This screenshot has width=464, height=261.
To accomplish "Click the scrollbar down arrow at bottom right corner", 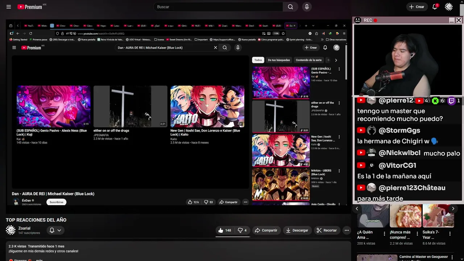I will [461, 258].
